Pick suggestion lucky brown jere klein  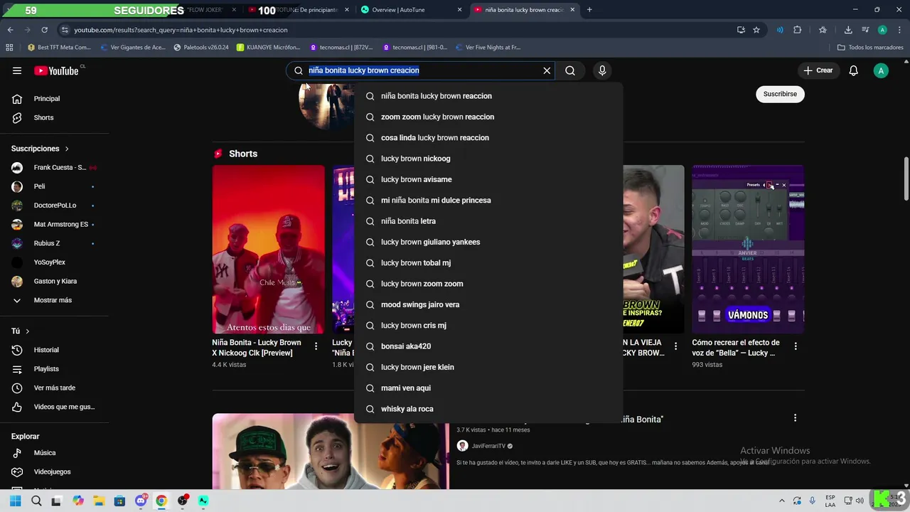point(488,367)
